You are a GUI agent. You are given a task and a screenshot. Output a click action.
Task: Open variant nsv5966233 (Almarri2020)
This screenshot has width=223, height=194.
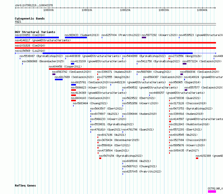[108, 119]
